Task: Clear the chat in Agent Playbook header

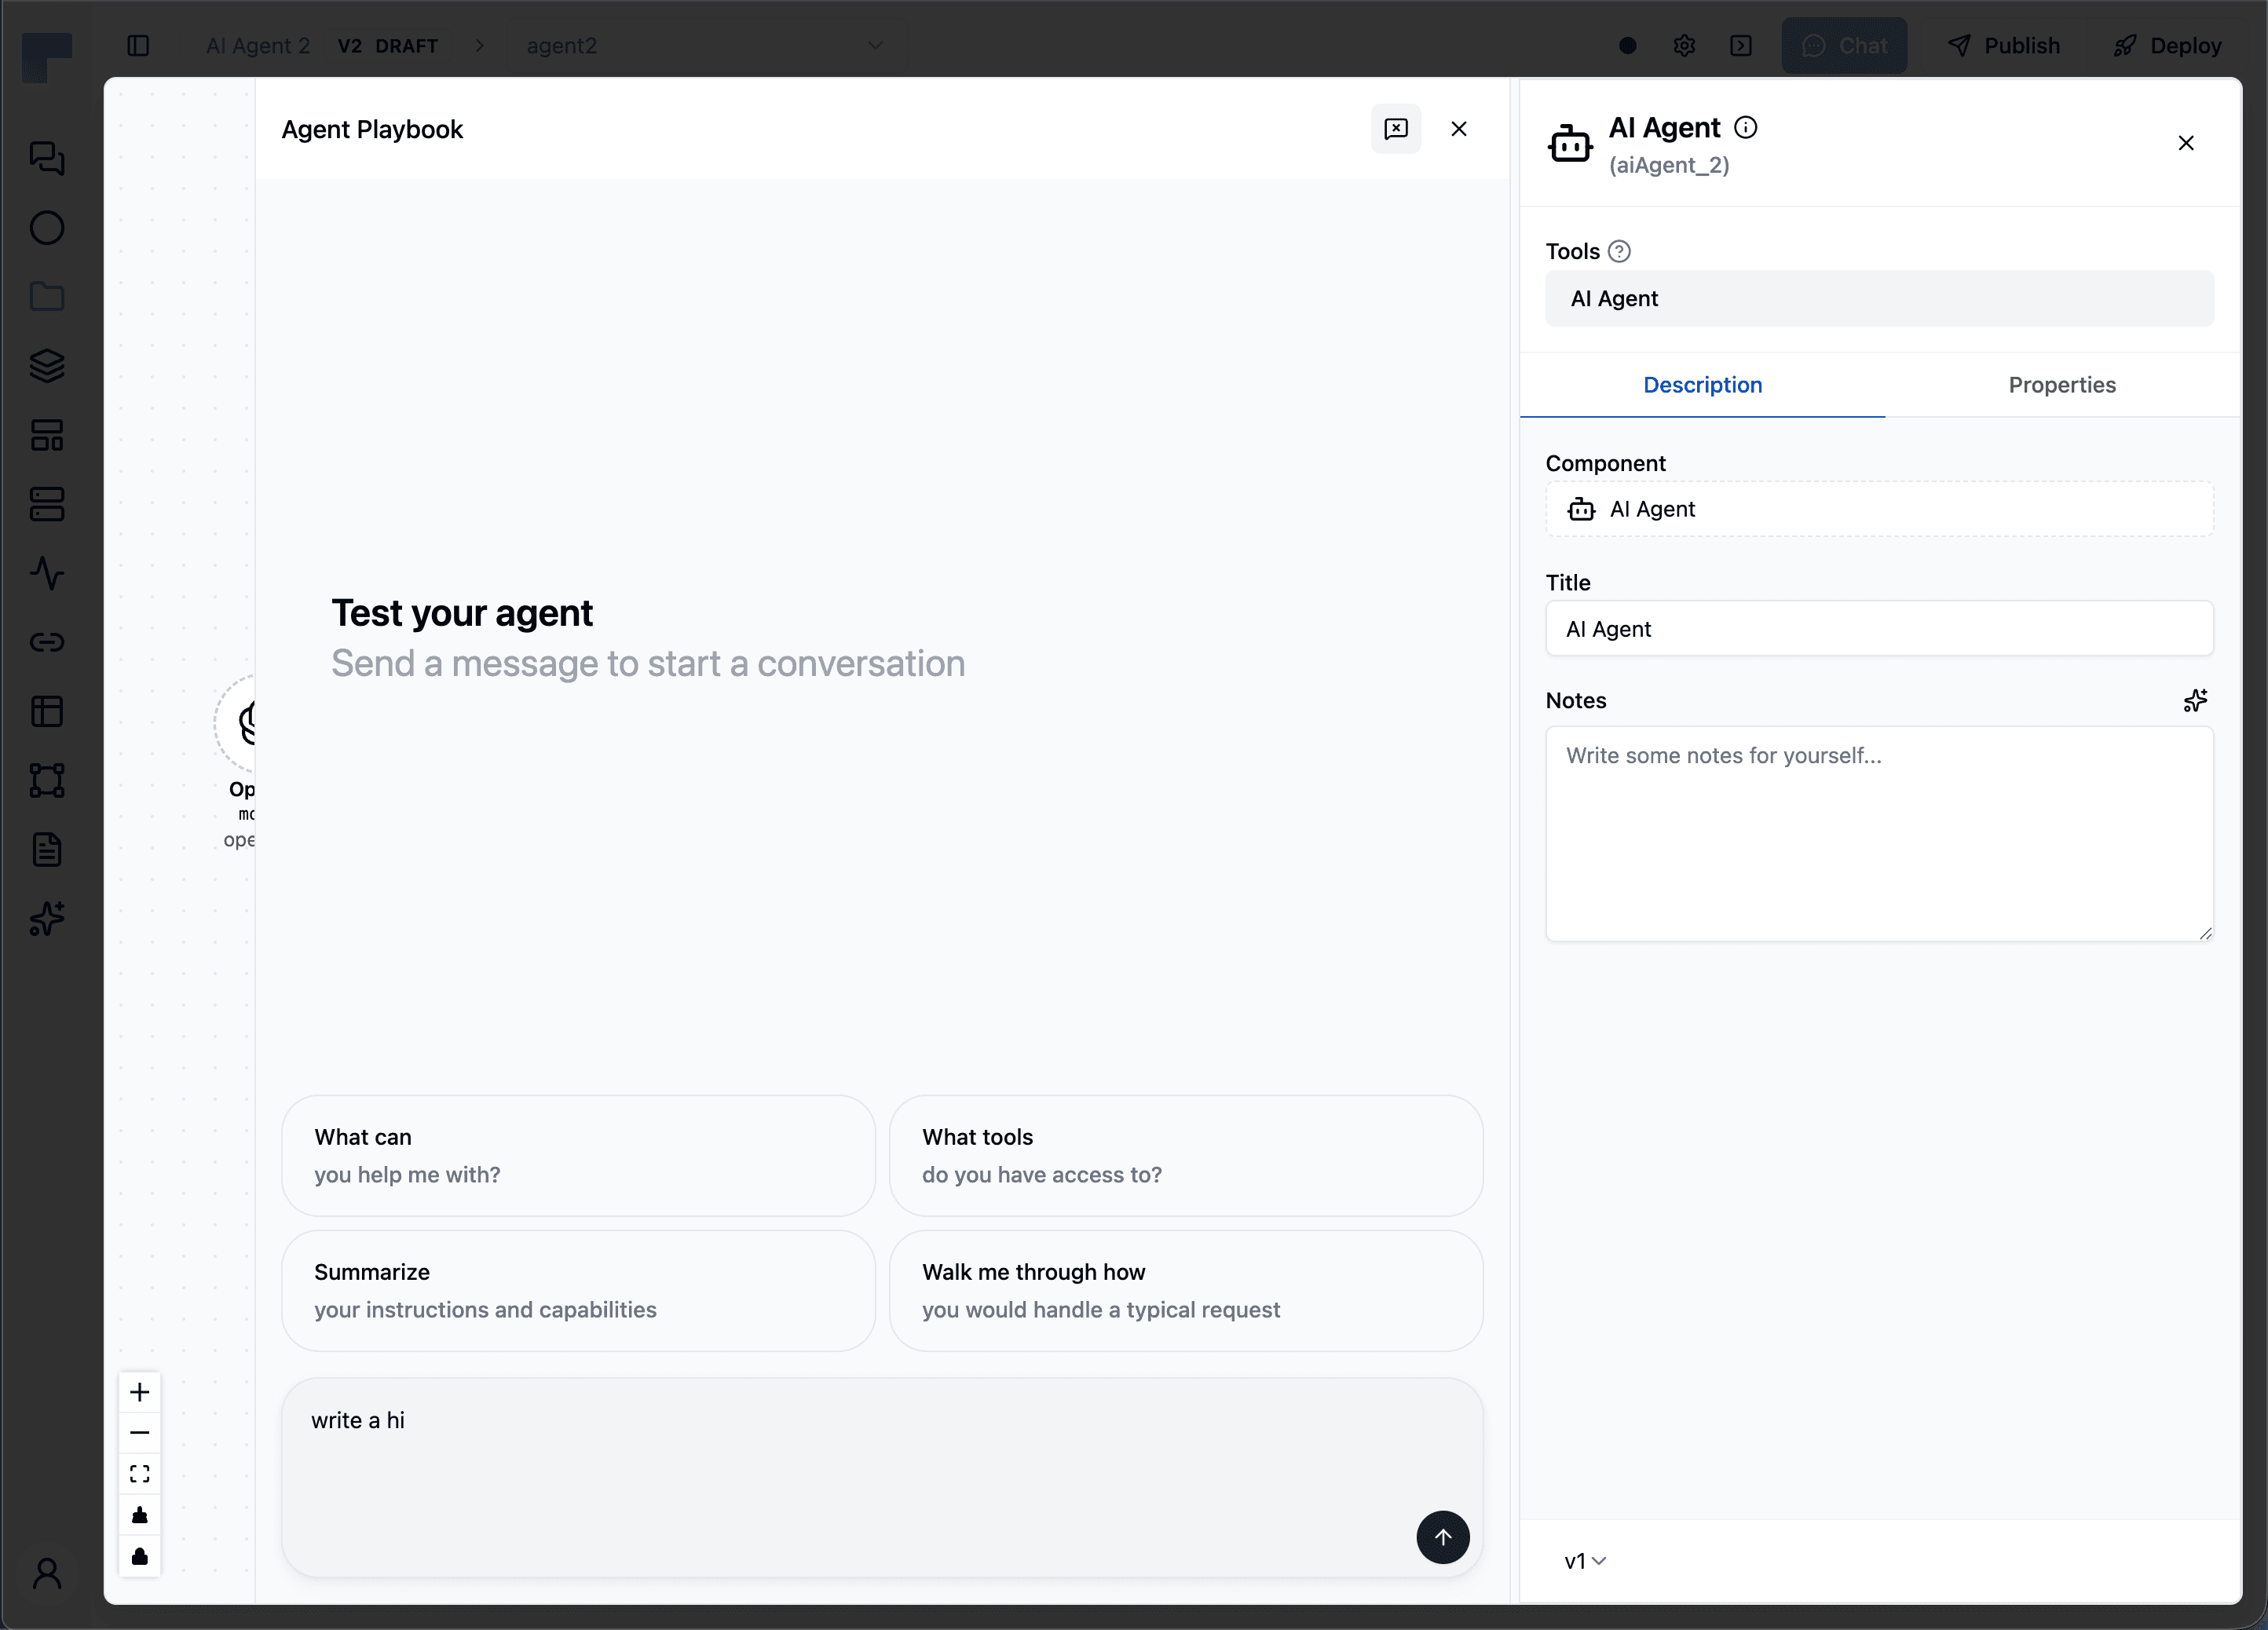Action: tap(1396, 129)
